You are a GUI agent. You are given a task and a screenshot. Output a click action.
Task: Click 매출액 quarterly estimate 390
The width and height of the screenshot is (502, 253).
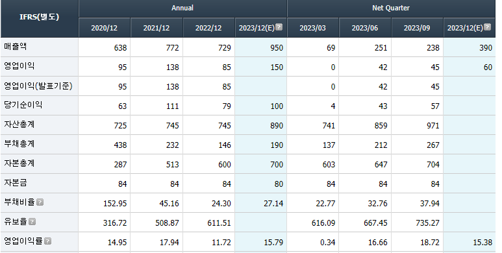pos(486,47)
